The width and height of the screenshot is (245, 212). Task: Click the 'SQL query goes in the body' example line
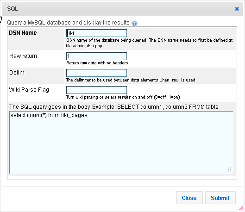click(x=114, y=107)
